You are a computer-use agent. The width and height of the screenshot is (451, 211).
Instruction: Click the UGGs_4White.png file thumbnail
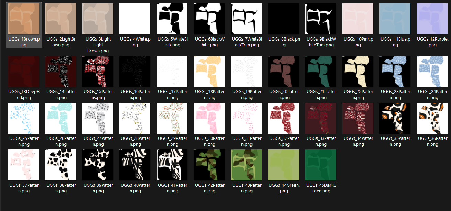[x=135, y=19]
